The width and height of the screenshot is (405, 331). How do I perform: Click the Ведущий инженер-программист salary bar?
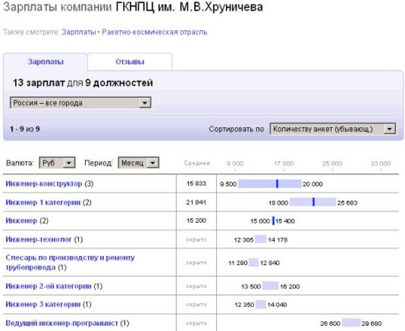point(351,323)
